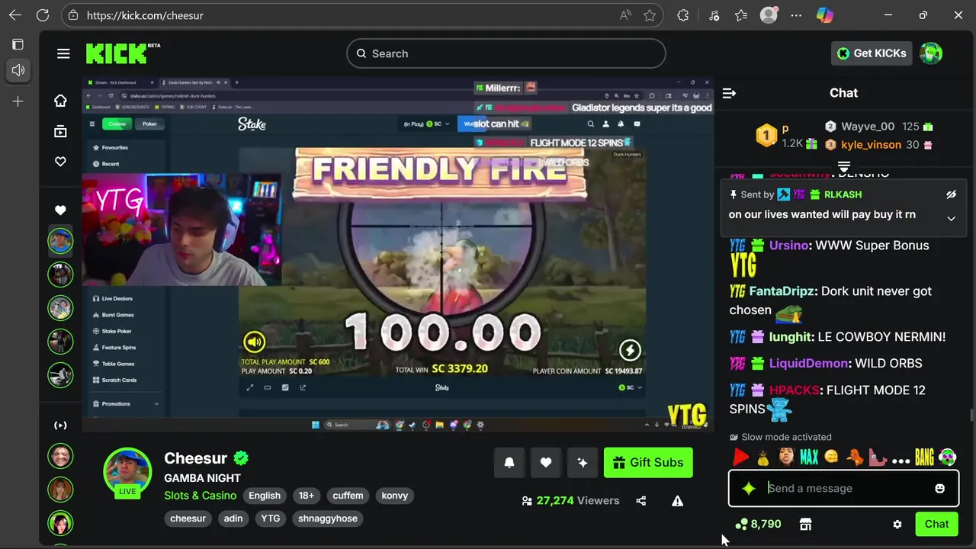976x549 pixels.
Task: Open the browser extensions icon
Action: (682, 15)
